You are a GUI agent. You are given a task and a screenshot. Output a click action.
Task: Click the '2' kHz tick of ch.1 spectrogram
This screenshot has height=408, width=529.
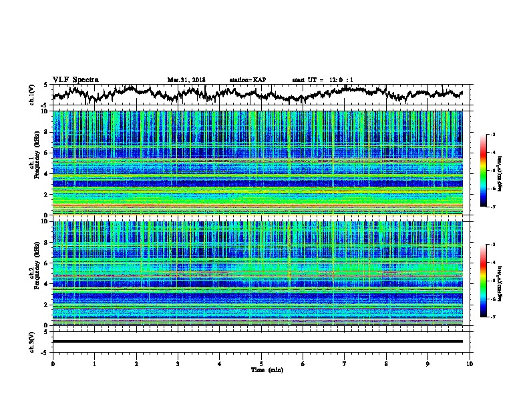[x=47, y=195]
